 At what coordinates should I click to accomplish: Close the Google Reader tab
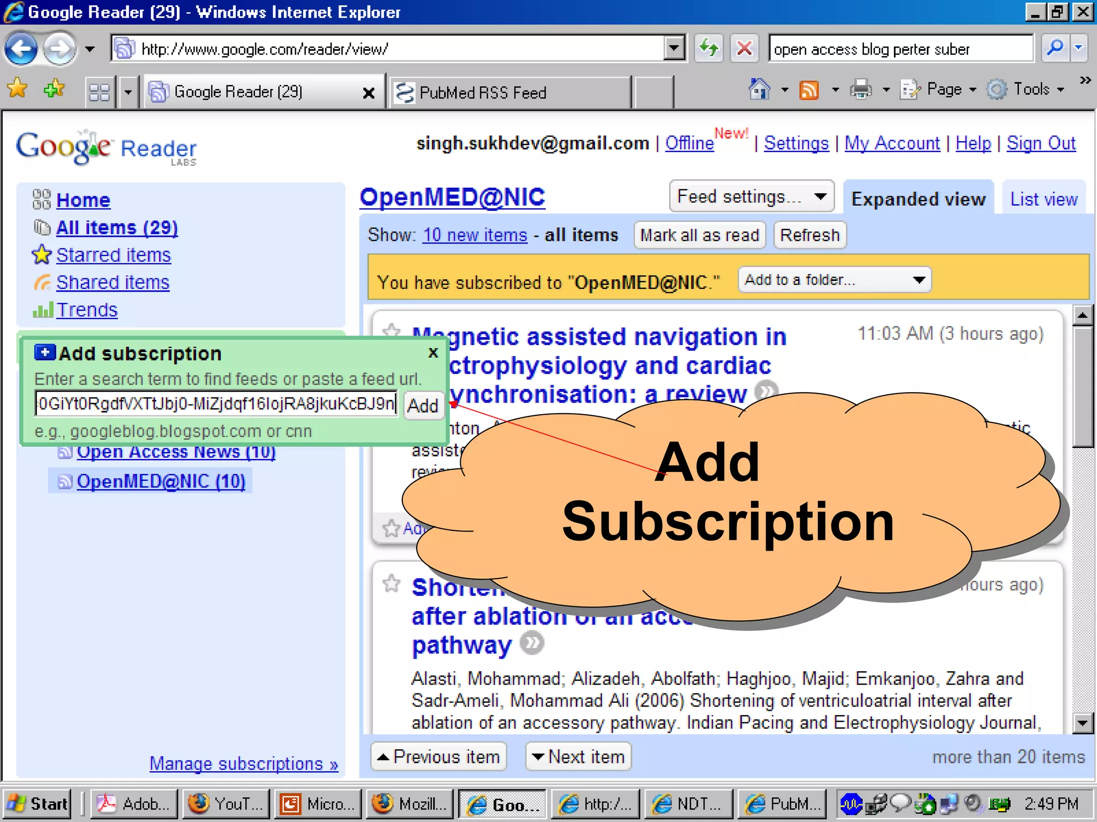369,93
